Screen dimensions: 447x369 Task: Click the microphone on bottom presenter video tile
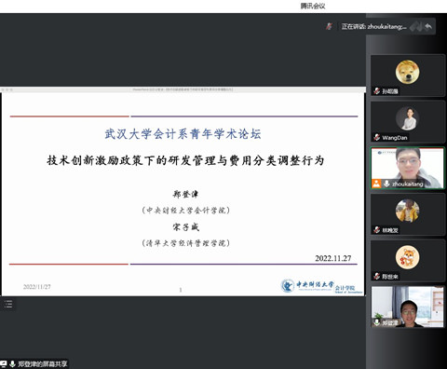pos(377,322)
